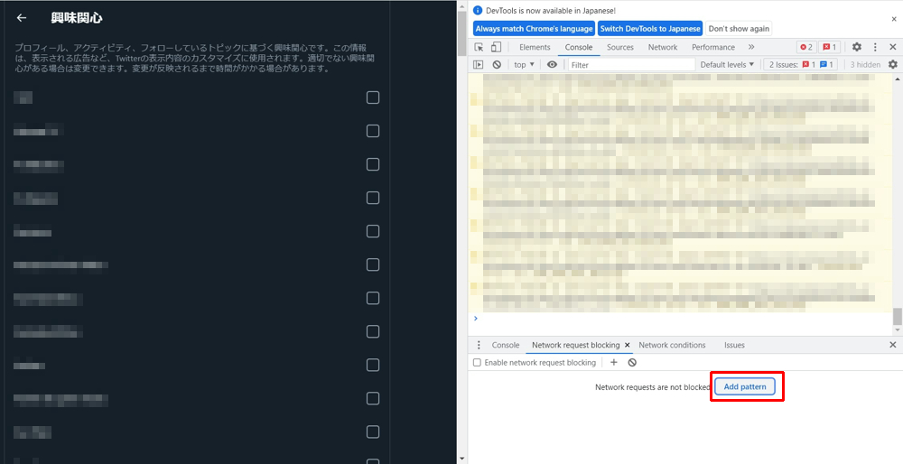Open the Network tab

click(x=662, y=47)
